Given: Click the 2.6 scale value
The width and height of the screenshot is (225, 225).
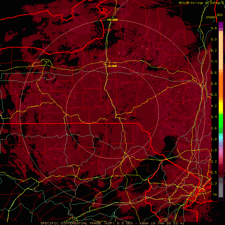Looking at the screenshot, I should tap(214, 128).
